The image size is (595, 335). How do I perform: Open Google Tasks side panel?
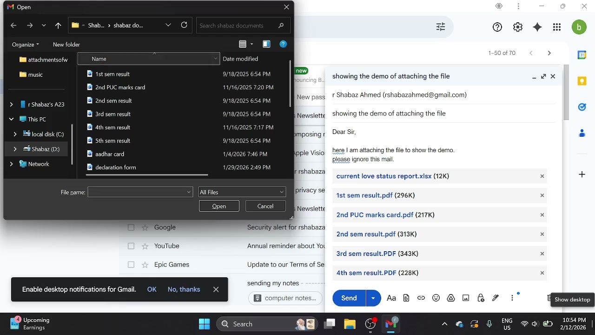coord(582,107)
